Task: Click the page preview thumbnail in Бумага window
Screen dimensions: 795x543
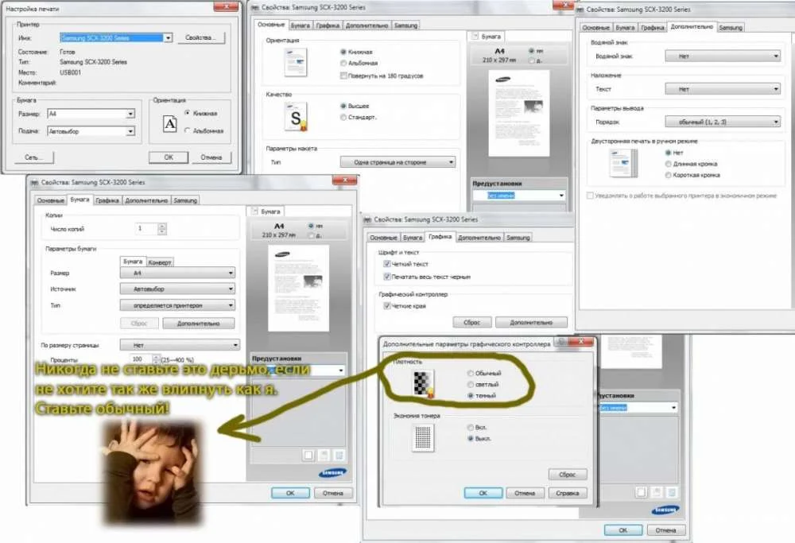Action: click(299, 288)
